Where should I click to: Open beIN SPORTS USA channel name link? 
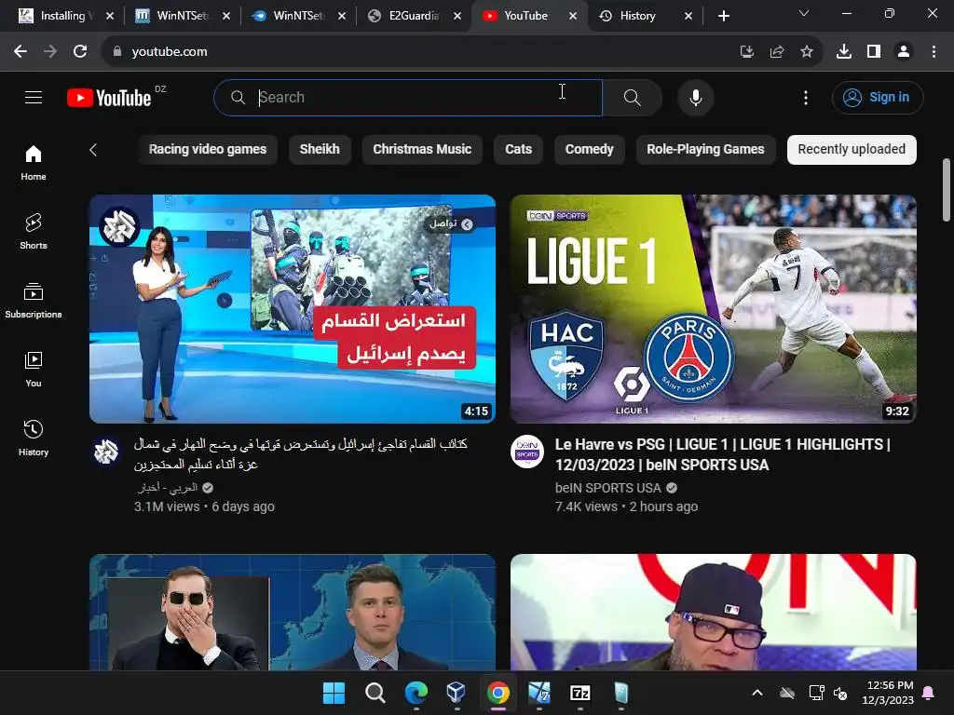607,488
